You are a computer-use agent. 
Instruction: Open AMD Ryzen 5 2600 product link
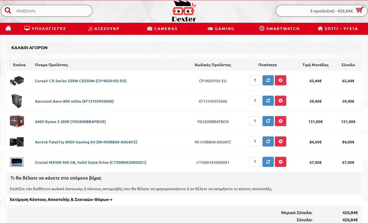[x=70, y=122]
